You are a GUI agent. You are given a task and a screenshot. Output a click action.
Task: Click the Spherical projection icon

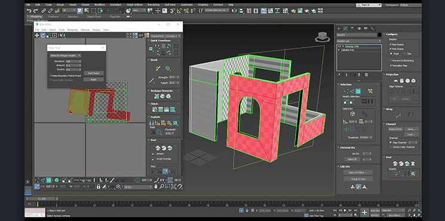(408, 80)
